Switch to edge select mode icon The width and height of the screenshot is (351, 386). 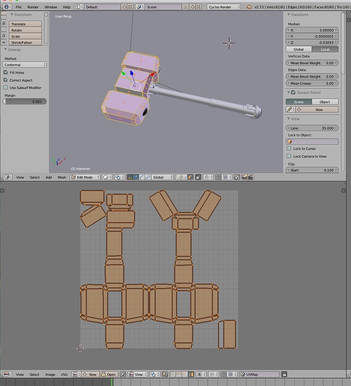pos(184,177)
